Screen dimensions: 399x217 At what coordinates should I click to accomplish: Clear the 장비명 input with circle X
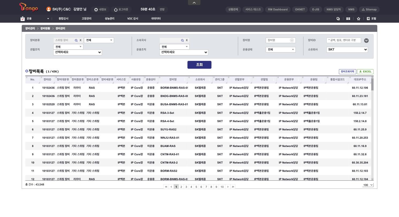point(292,40)
